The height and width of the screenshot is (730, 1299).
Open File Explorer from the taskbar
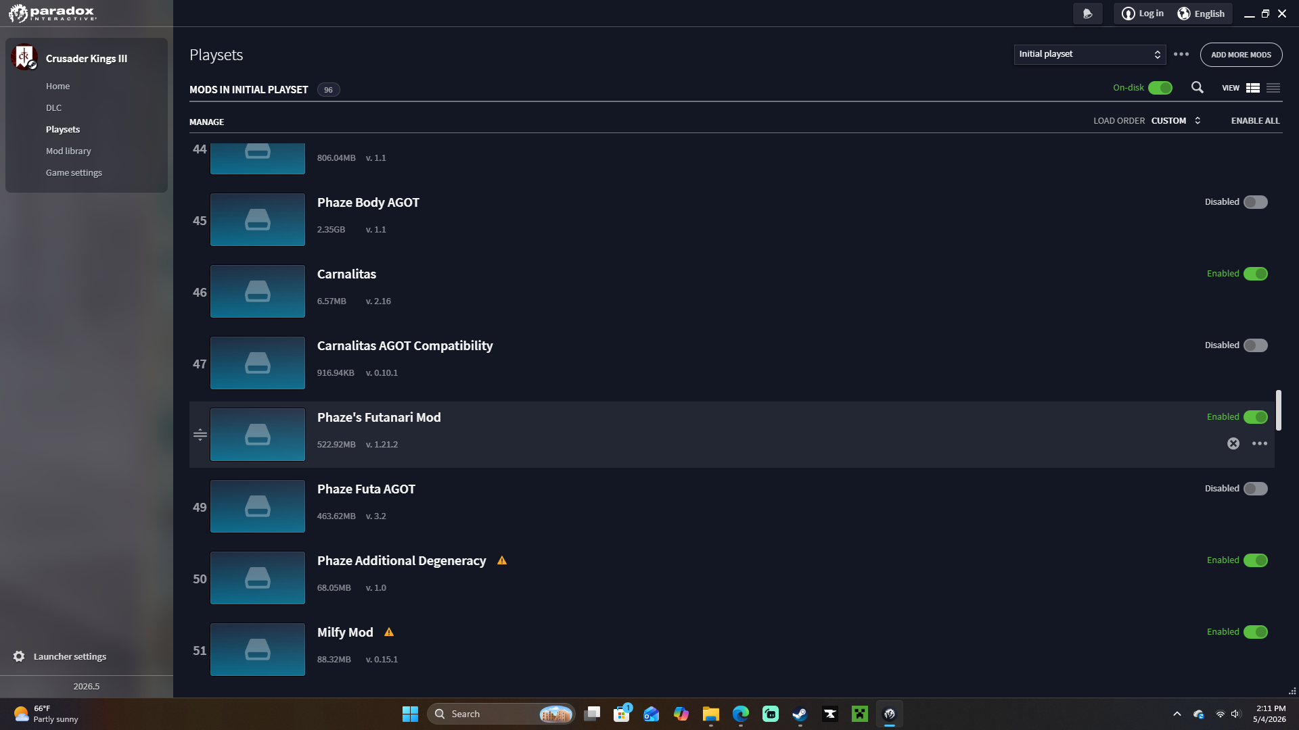tap(710, 714)
